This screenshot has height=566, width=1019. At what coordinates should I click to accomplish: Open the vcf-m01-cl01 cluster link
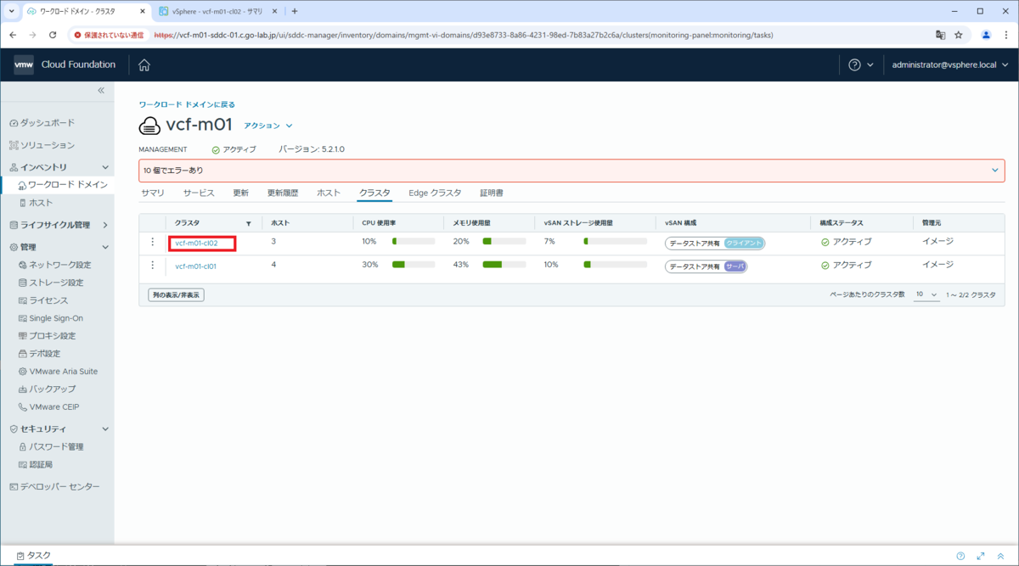coord(196,266)
